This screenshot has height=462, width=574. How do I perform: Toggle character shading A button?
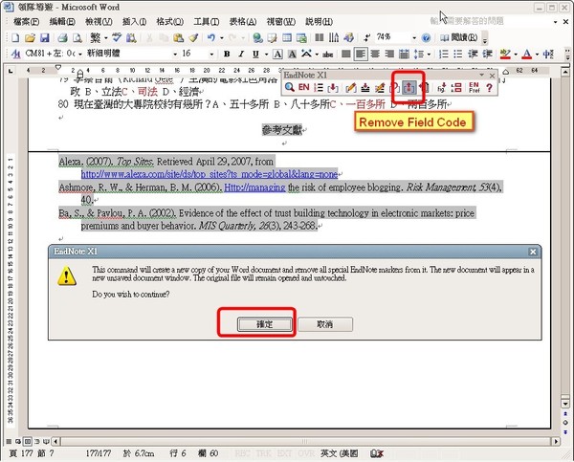pyautogui.click(x=292, y=54)
